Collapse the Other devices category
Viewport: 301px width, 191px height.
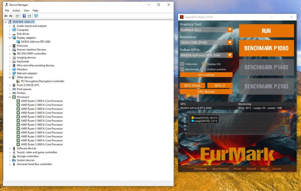tap(10, 77)
